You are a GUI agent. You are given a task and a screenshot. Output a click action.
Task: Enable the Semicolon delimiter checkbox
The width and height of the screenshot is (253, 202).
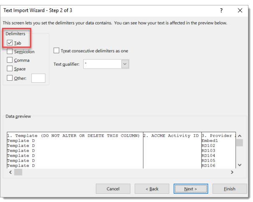10,52
